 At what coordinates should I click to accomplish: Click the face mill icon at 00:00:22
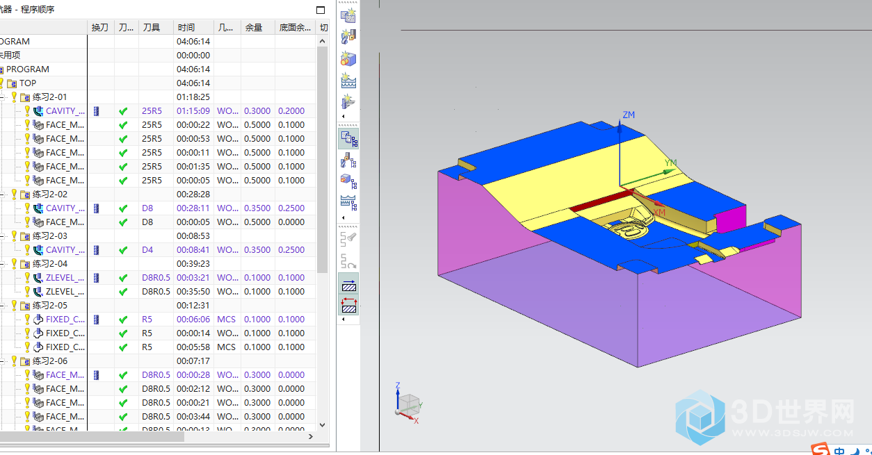coord(38,124)
